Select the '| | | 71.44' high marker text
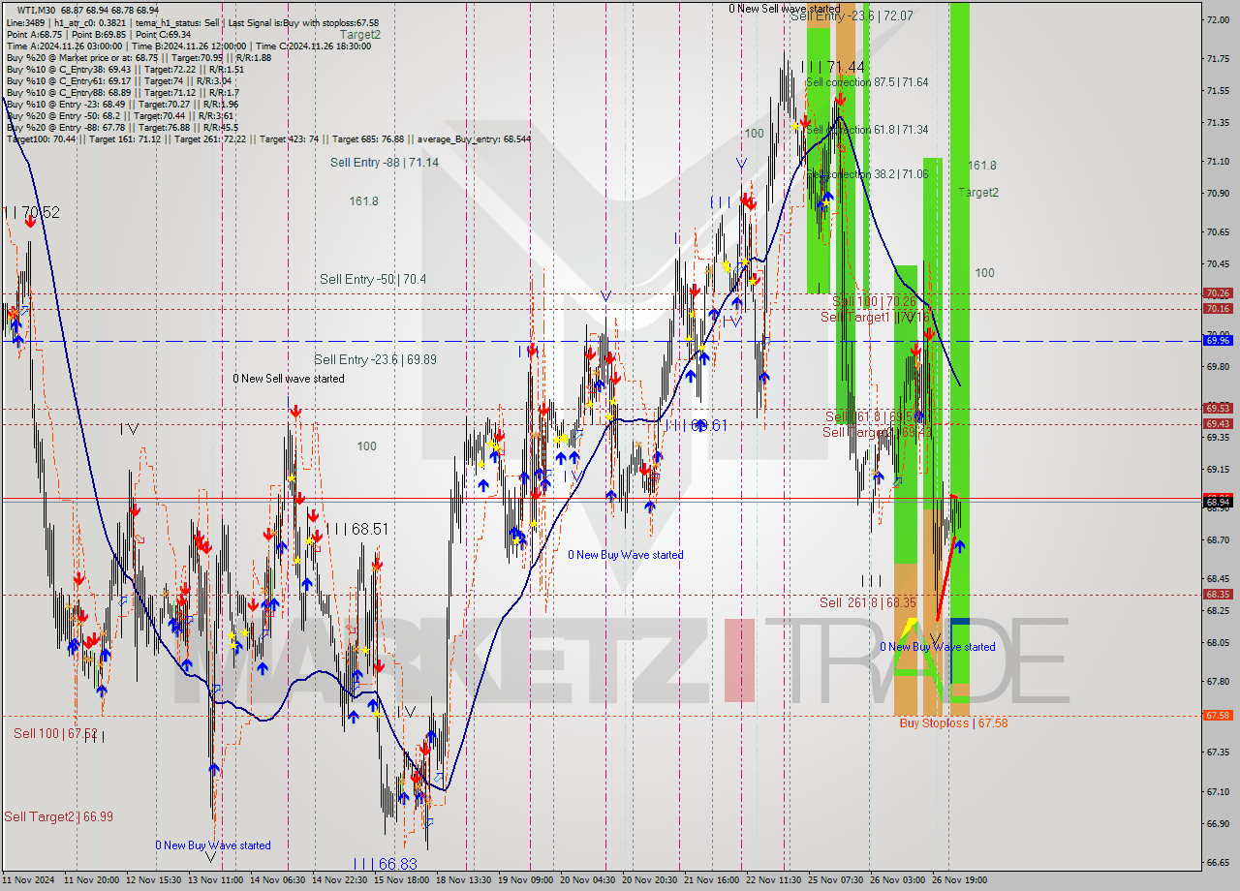Screen dimensions: 1240x891 click(x=832, y=67)
